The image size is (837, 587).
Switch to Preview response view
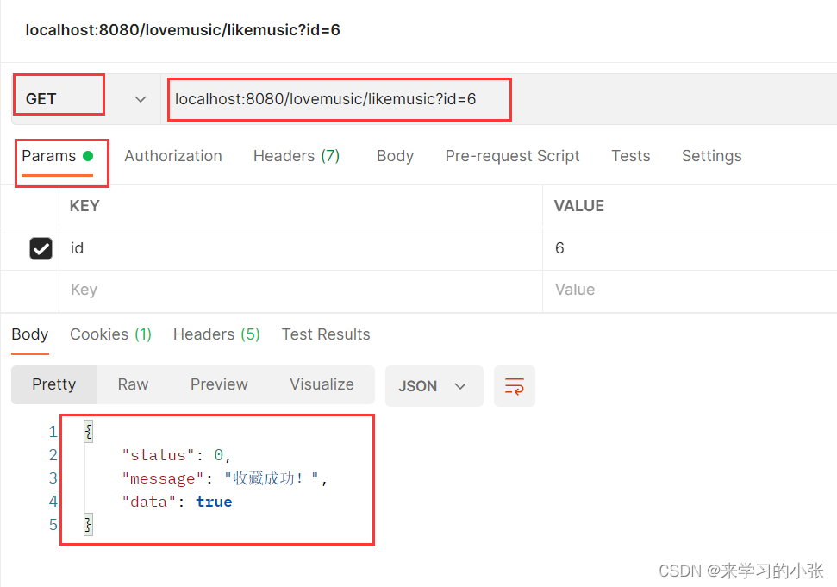click(219, 384)
